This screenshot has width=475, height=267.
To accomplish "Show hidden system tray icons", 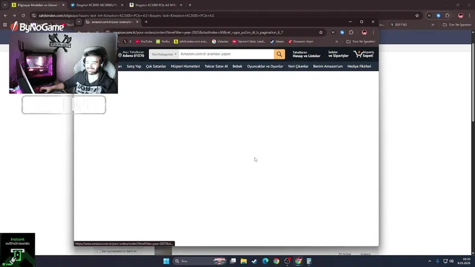I will [x=429, y=261].
